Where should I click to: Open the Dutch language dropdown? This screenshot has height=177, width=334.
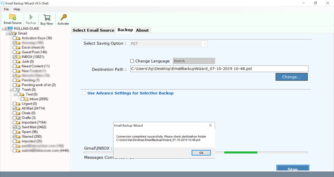tap(193, 61)
